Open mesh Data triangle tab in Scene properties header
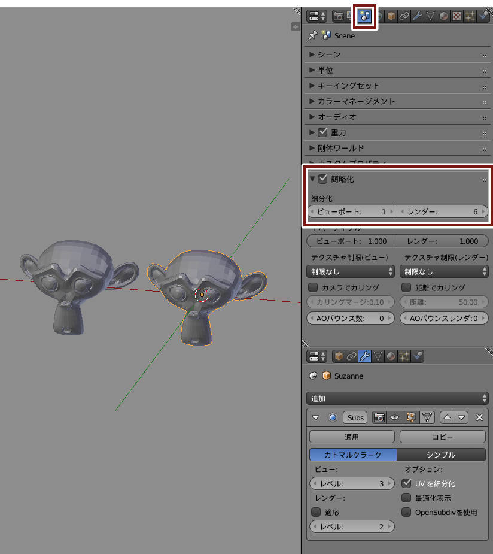This screenshot has height=554, width=493. [430, 16]
